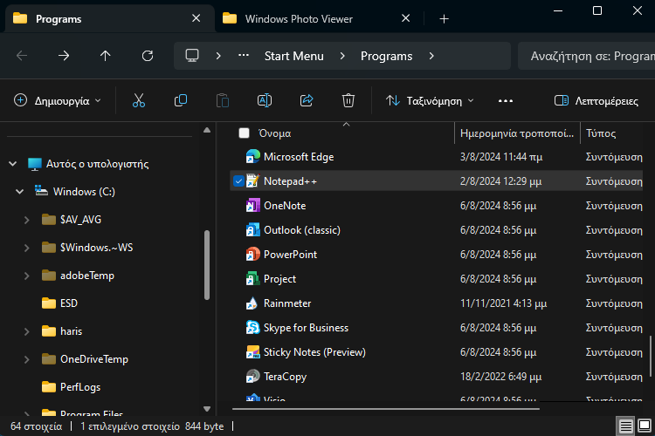Click the Programs breadcrumb
Screen dimensions: 655x436
pyautogui.click(x=386, y=56)
